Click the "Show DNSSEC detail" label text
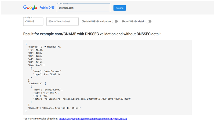The image size is (215, 123). click(x=133, y=21)
